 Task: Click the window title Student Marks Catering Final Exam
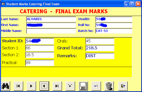pos(33,4)
